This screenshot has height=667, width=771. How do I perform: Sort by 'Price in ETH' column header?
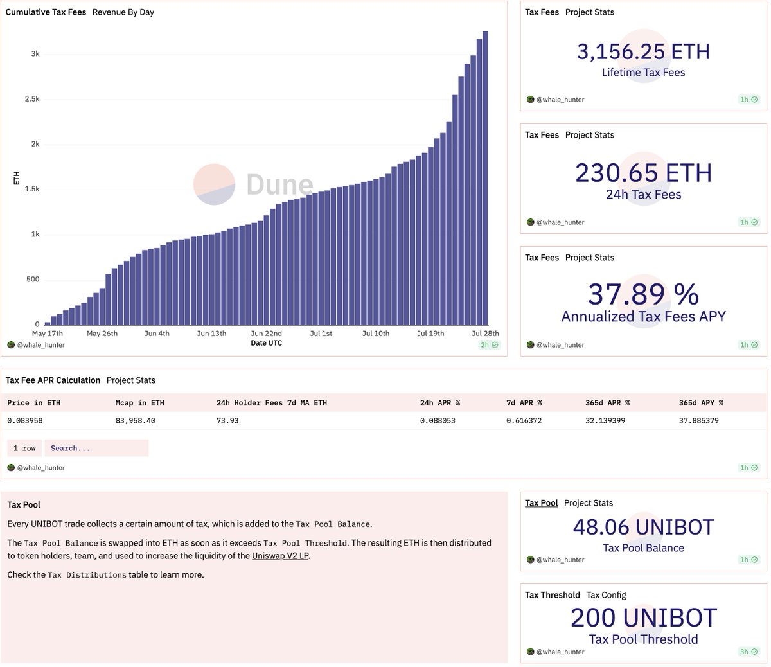(x=34, y=403)
